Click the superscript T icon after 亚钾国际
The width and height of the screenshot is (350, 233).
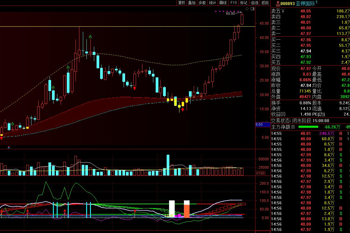[316, 2]
